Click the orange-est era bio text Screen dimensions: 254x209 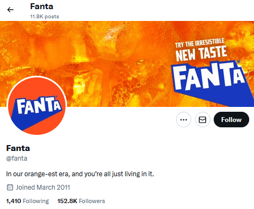[x=80, y=174]
